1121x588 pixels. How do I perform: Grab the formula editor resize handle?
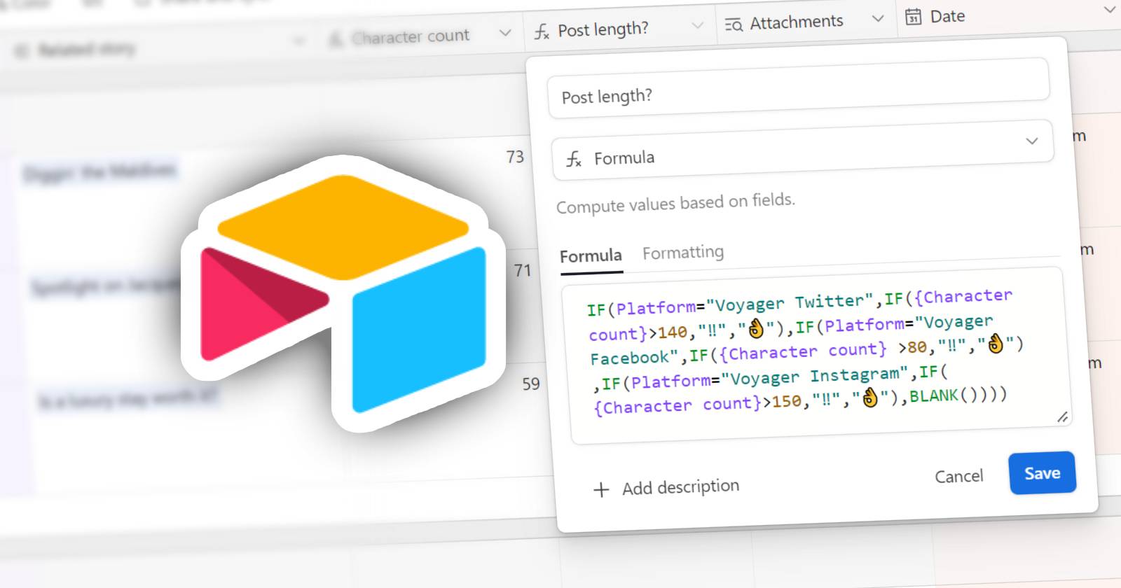(1062, 417)
